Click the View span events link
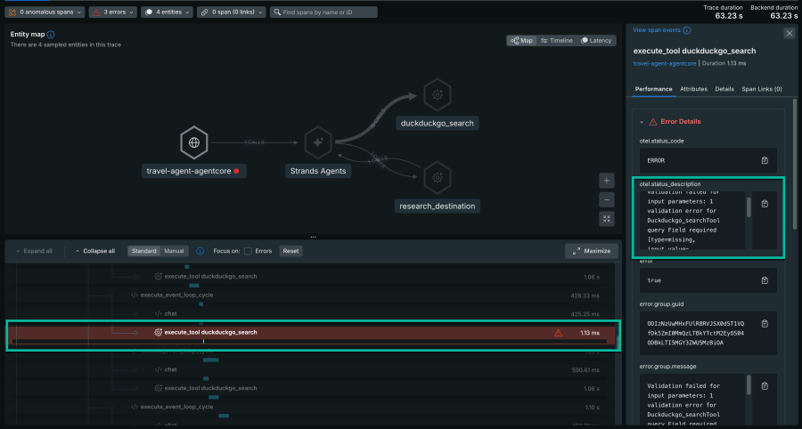Image resolution: width=802 pixels, height=429 pixels. pyautogui.click(x=657, y=30)
